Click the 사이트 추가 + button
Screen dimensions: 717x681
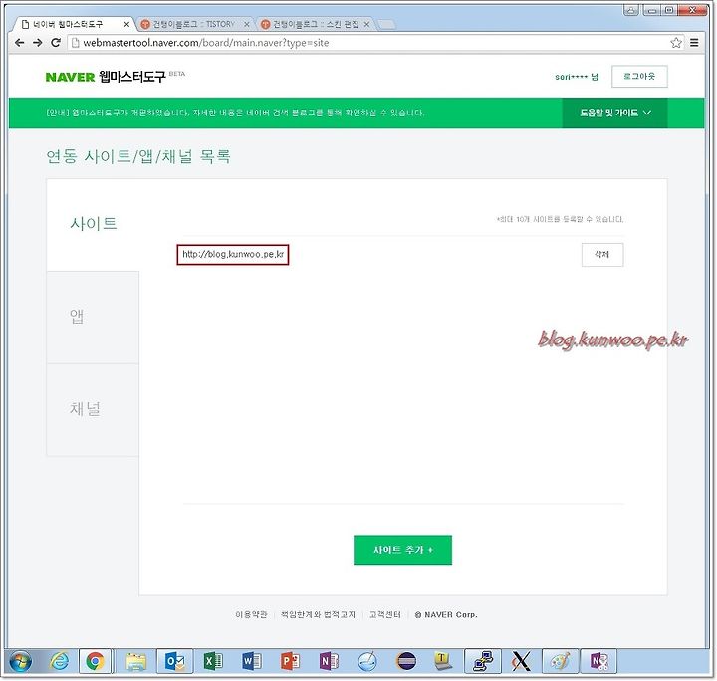[402, 550]
